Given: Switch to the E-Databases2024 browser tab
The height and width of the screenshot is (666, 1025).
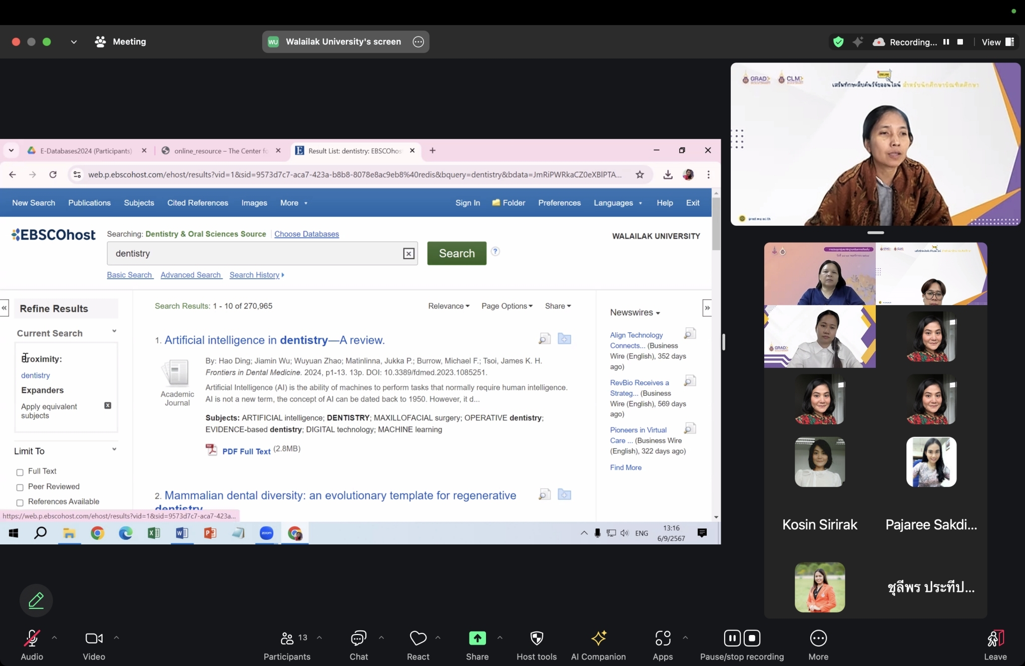Looking at the screenshot, I should 86,151.
